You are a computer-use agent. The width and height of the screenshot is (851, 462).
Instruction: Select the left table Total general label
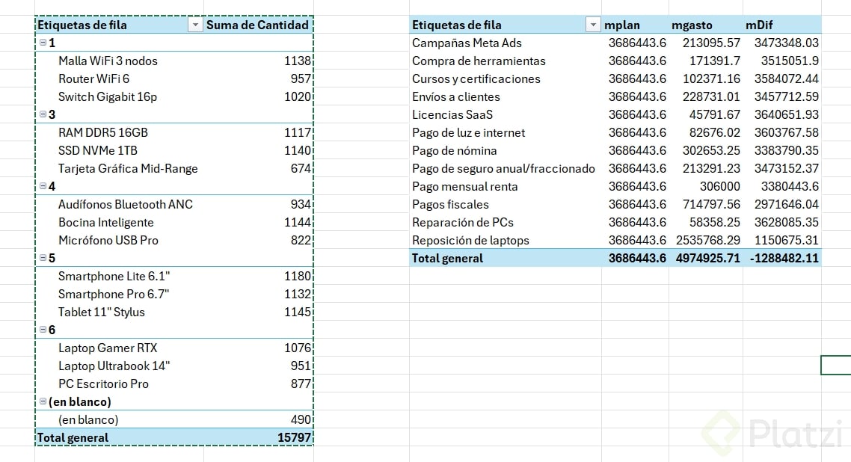pyautogui.click(x=73, y=437)
